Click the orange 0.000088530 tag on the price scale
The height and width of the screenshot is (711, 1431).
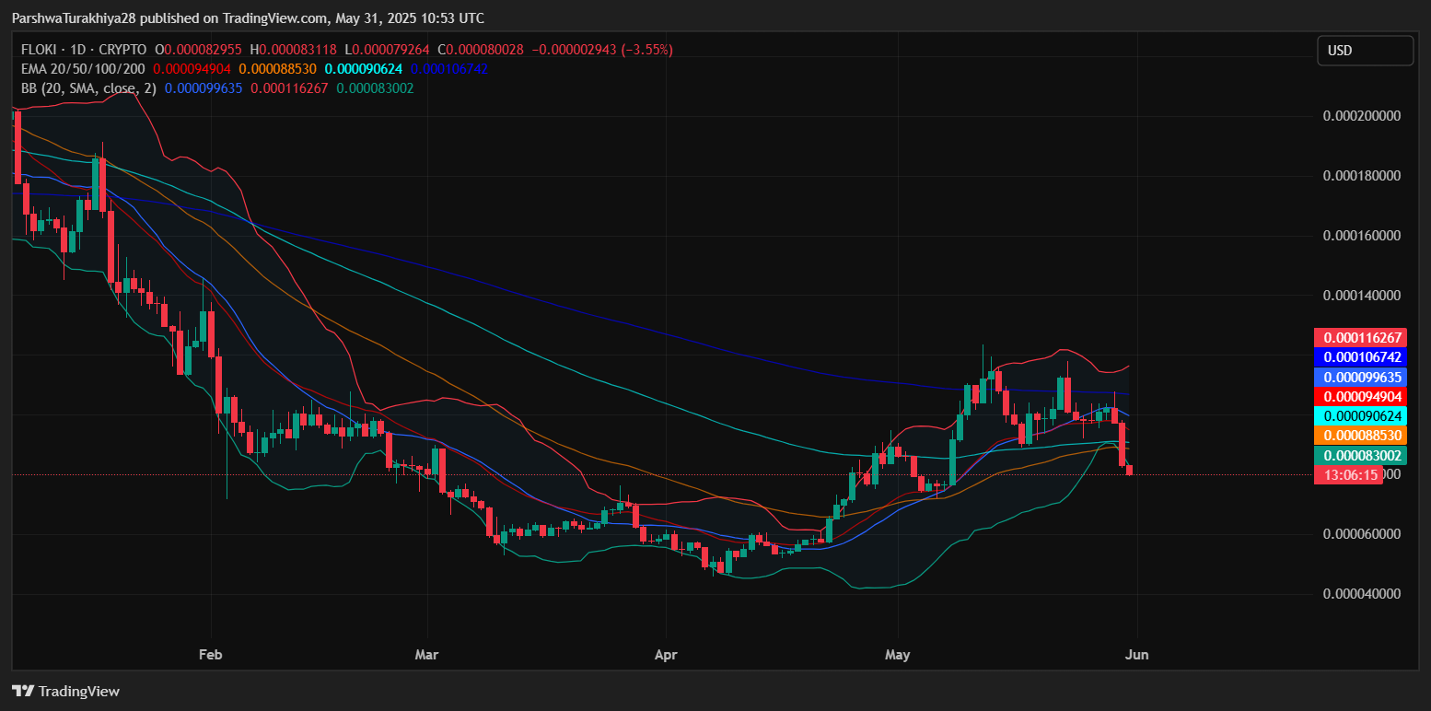click(x=1362, y=436)
